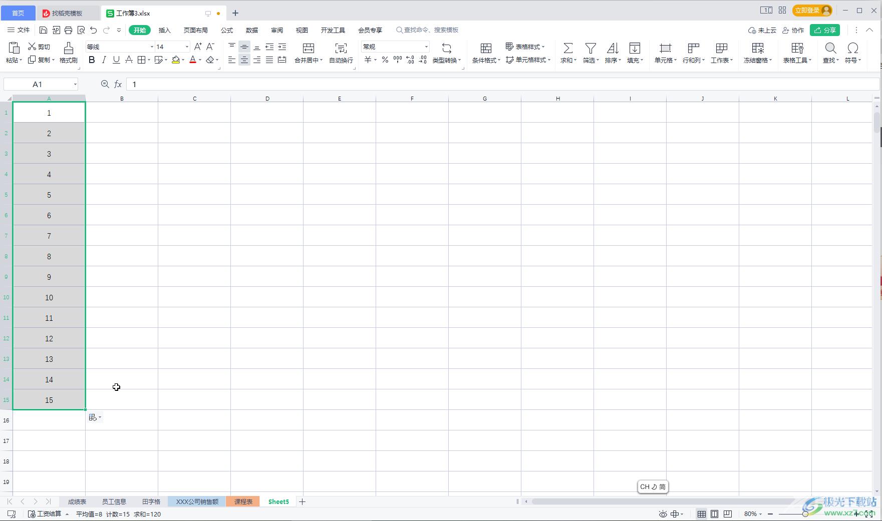Toggle Italic formatting
Image resolution: width=882 pixels, height=521 pixels.
pos(104,60)
